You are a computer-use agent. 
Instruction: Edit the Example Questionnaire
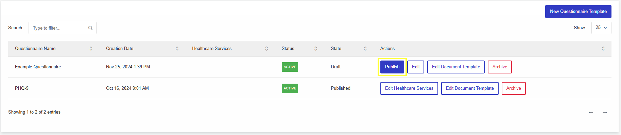[x=416, y=67]
